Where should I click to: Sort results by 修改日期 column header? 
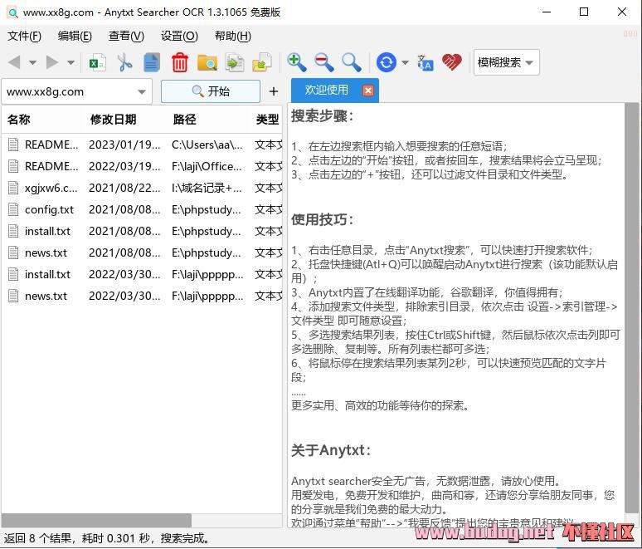coord(113,120)
